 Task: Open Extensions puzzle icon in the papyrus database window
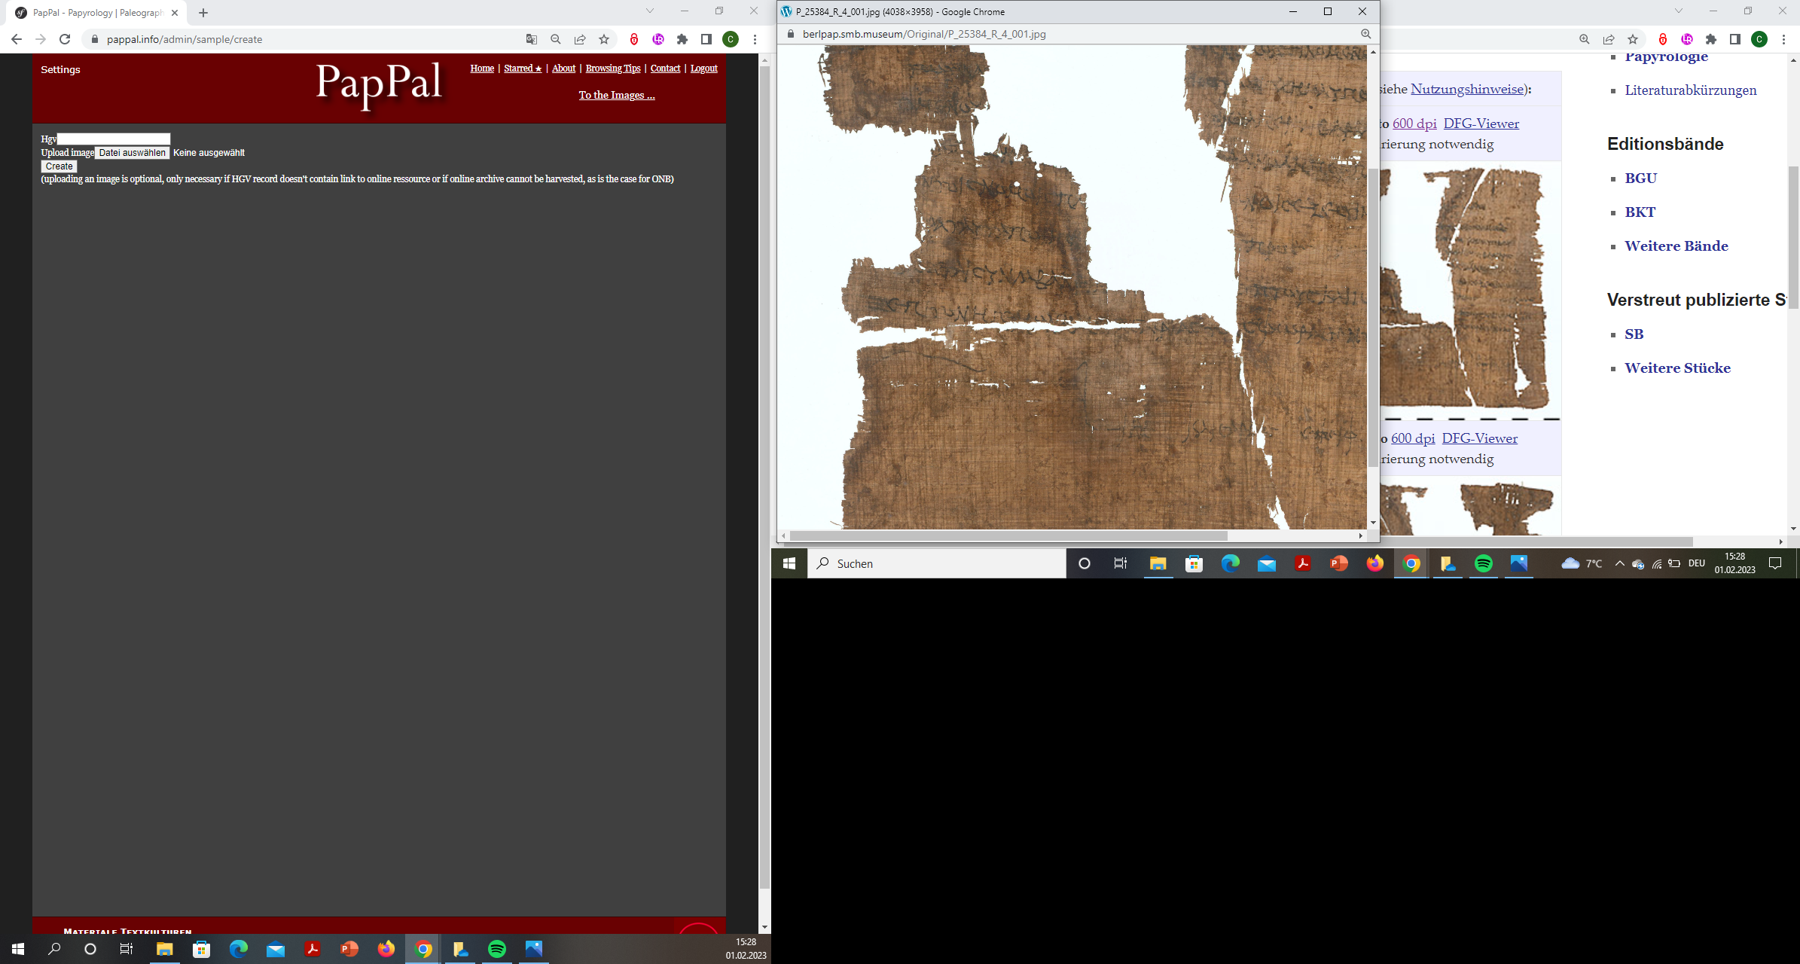click(1711, 39)
